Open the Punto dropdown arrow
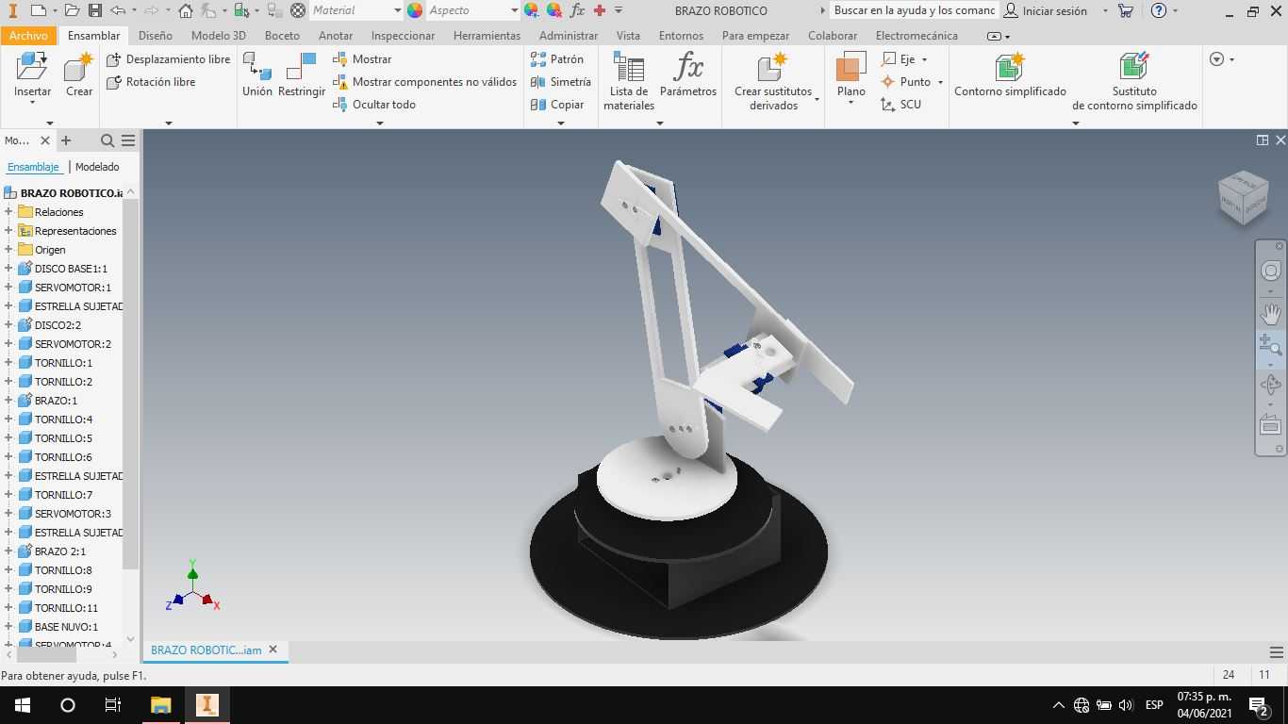 940,82
